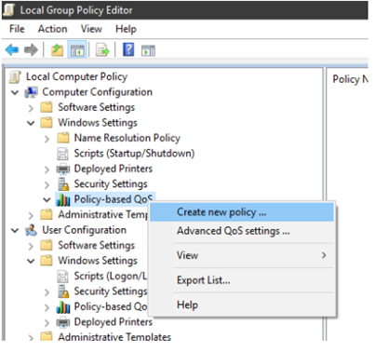Open the View submenu in context menu
The image size is (375, 352).
tap(242, 255)
